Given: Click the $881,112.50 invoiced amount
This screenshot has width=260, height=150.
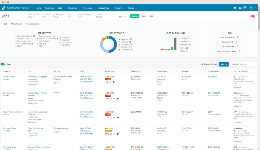Looking at the screenshot, I should 187,93.
